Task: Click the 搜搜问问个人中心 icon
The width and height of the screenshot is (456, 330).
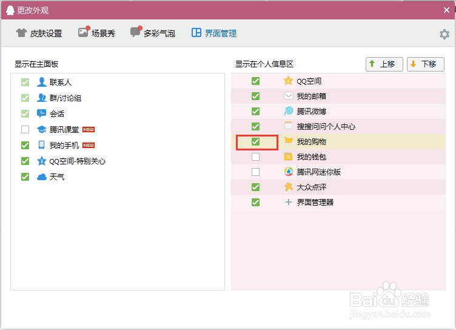Action: pos(288,126)
